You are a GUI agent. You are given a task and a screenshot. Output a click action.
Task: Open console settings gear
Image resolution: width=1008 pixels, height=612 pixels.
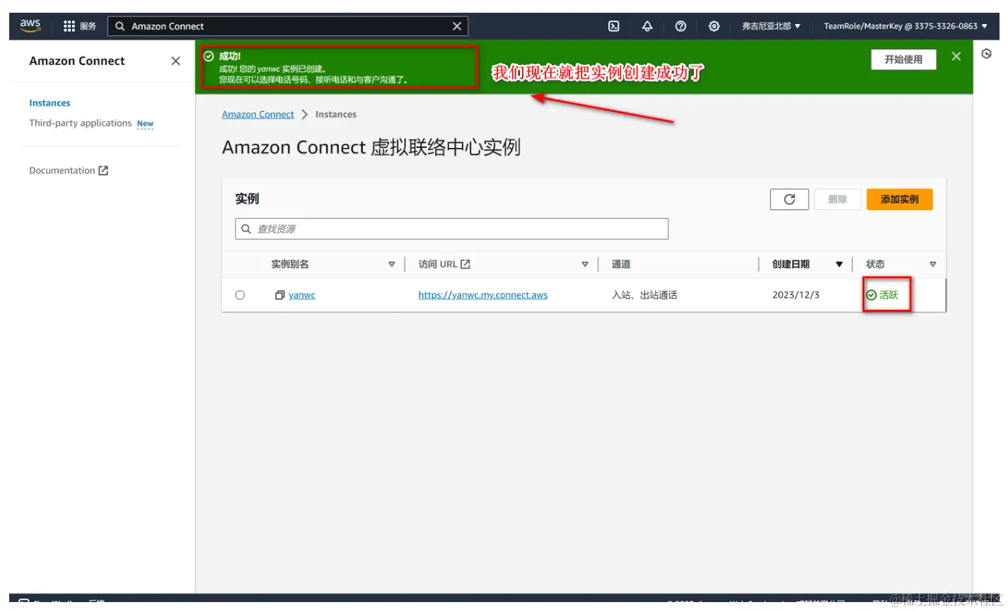click(714, 26)
